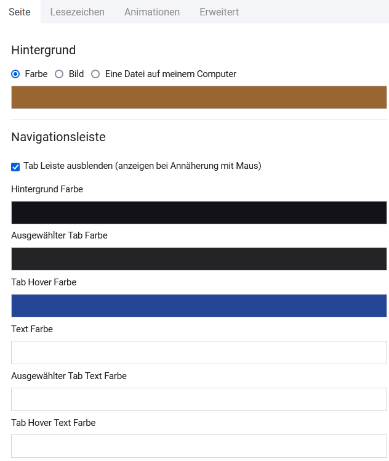The image size is (389, 461).
Task: Click the 'Eine Datei auf meinem Computer' label text
Action: tap(170, 74)
